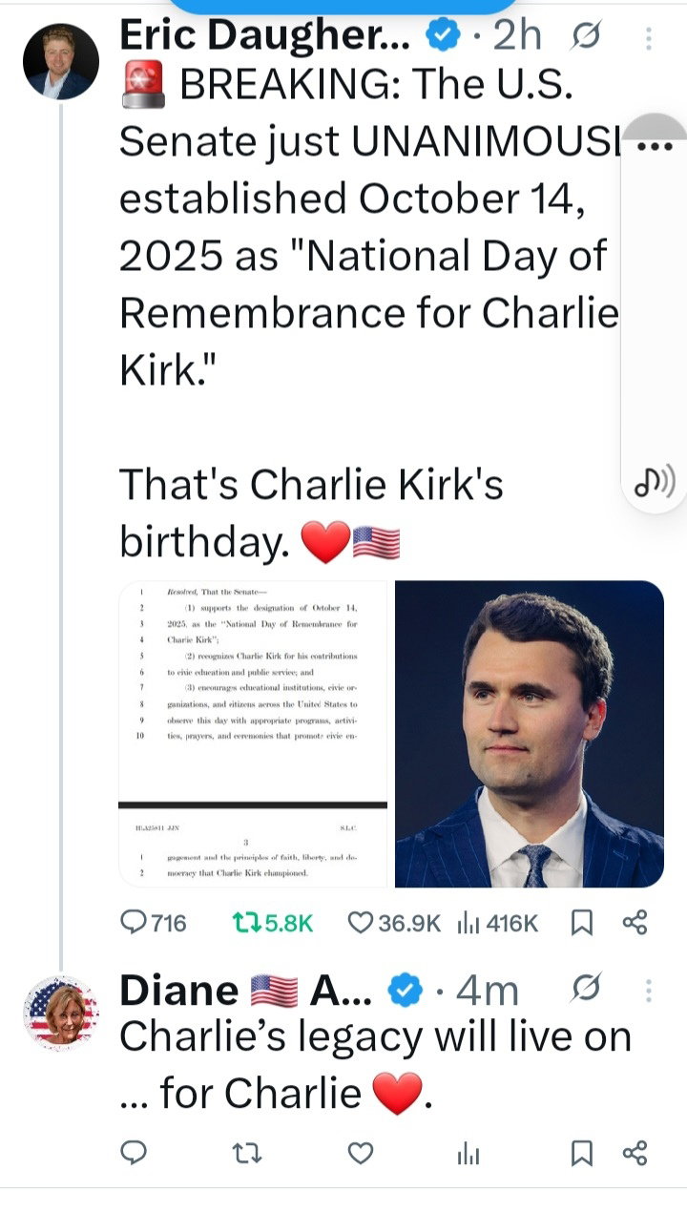Open the portrait photo in the post
Screen dimensions: 687x1212
tap(530, 733)
